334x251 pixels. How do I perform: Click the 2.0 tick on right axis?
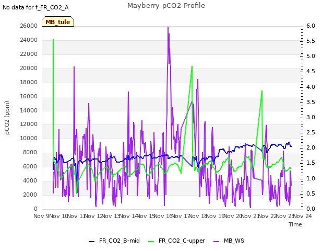coord(311,147)
